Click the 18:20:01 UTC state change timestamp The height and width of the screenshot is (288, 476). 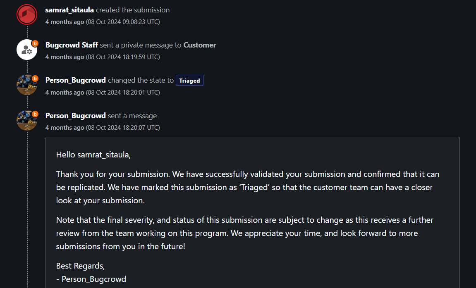122,92
